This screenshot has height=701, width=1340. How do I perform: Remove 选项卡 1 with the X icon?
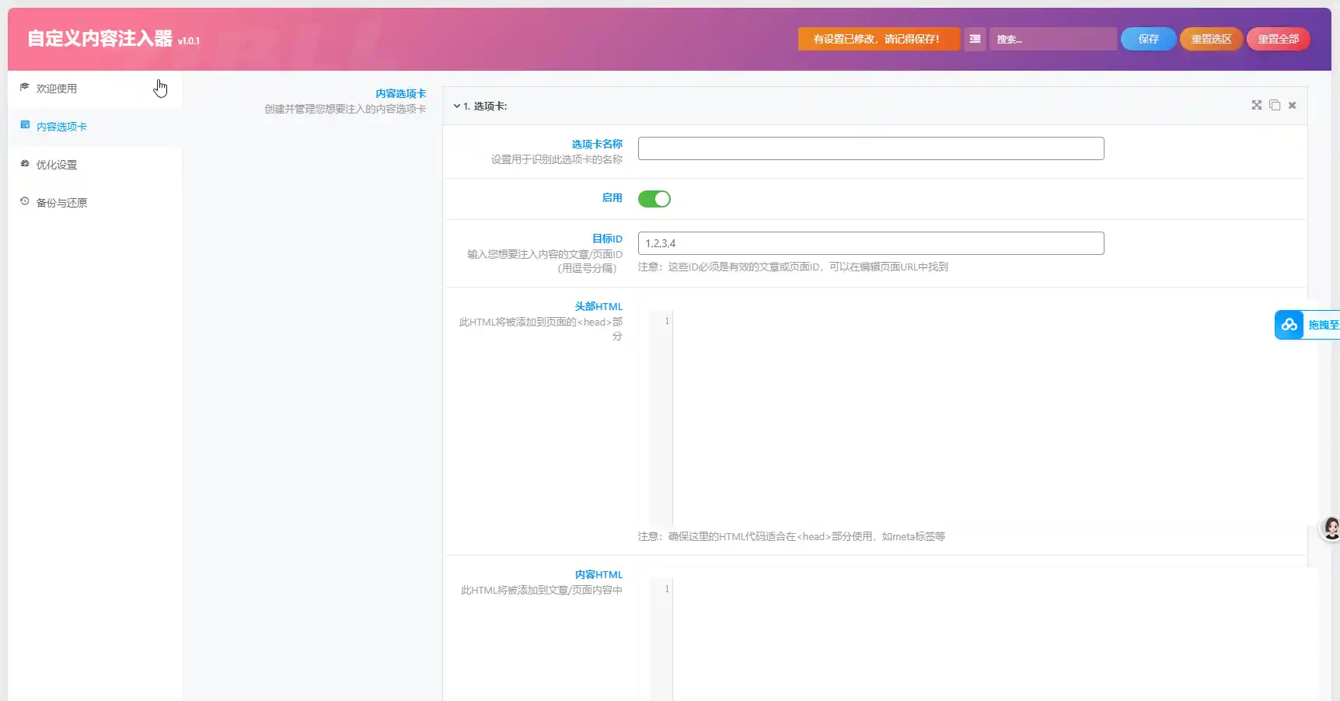click(1292, 106)
